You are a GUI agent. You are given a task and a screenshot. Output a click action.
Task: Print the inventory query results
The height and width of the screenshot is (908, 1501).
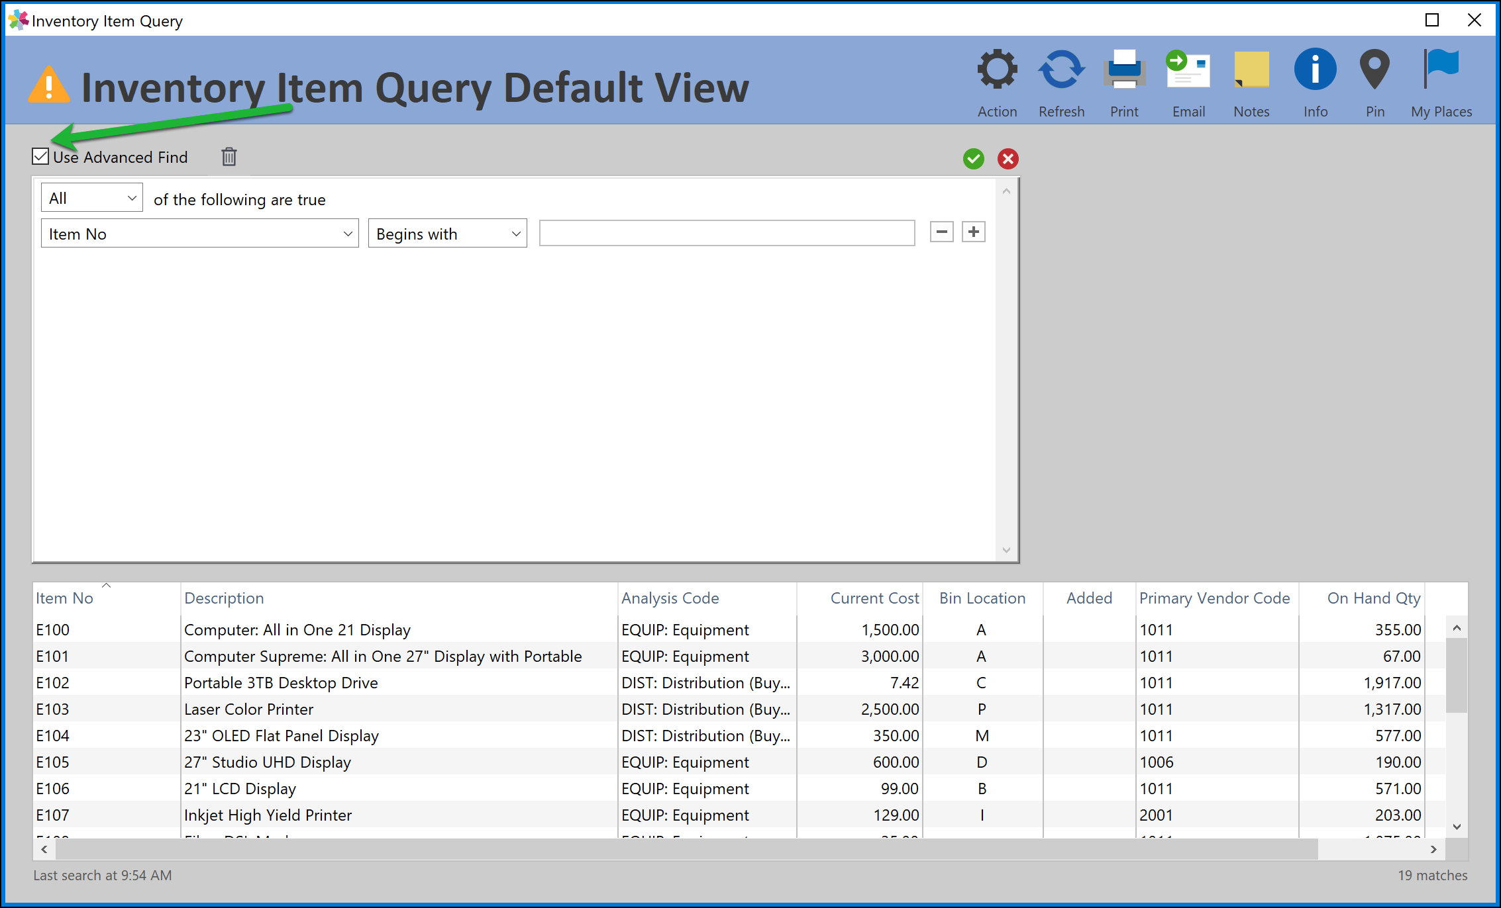(x=1124, y=70)
